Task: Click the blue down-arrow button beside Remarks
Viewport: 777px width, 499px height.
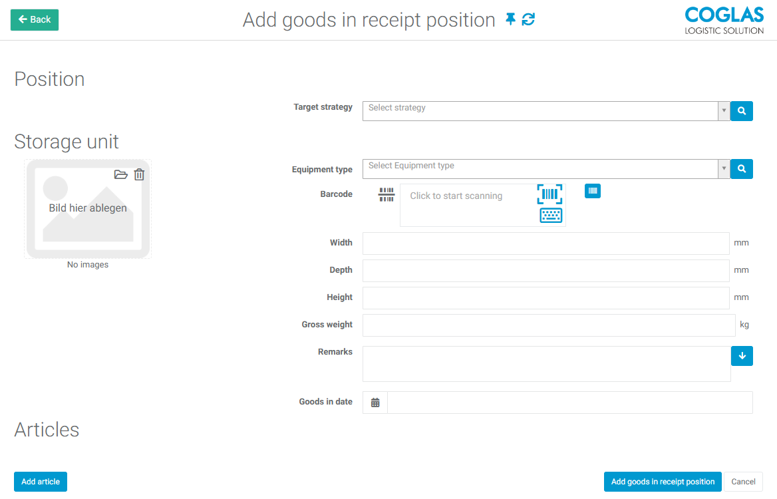Action: (x=742, y=356)
